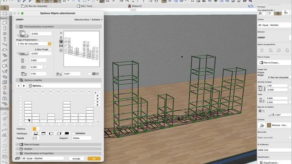Select the Beam tool in the left toolbox
292x164 pixels.
coord(5,45)
